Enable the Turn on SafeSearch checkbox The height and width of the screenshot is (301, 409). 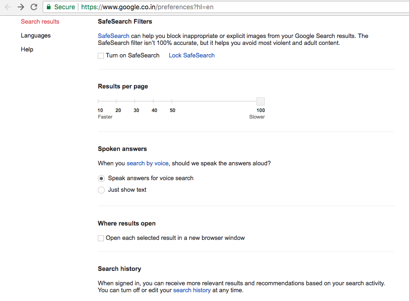coord(101,56)
